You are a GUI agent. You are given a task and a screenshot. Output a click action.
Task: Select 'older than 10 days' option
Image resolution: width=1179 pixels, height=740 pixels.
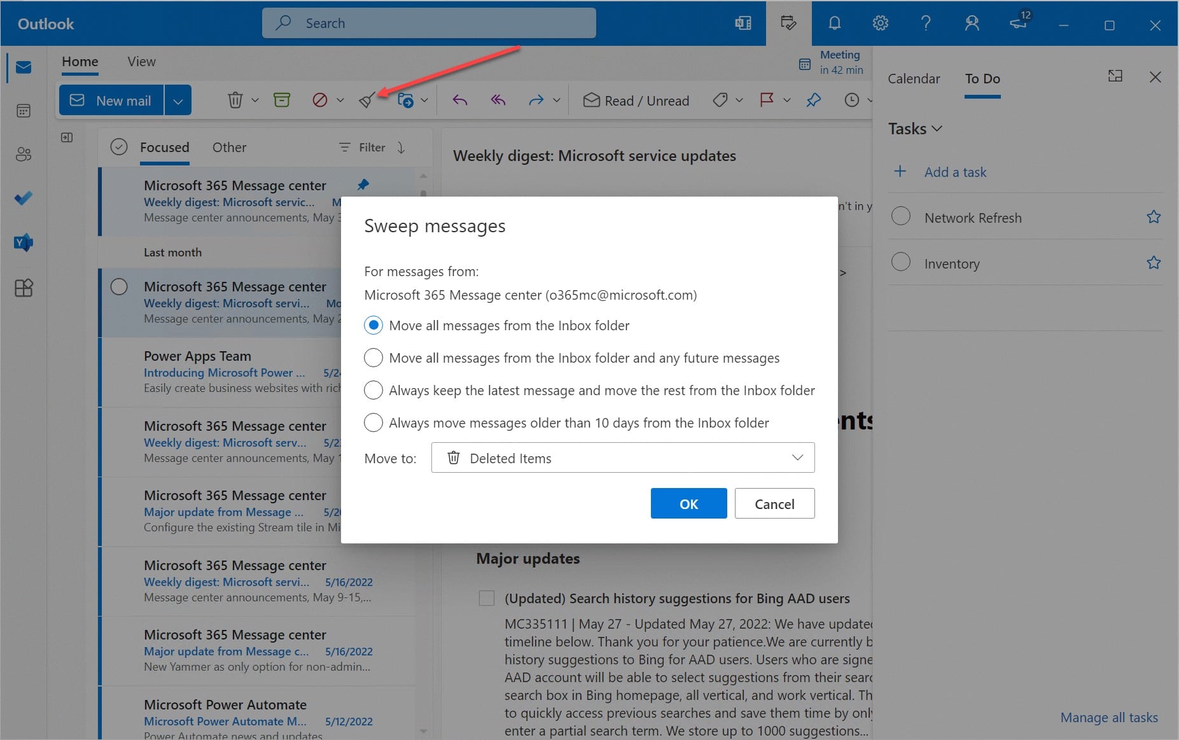pyautogui.click(x=373, y=422)
